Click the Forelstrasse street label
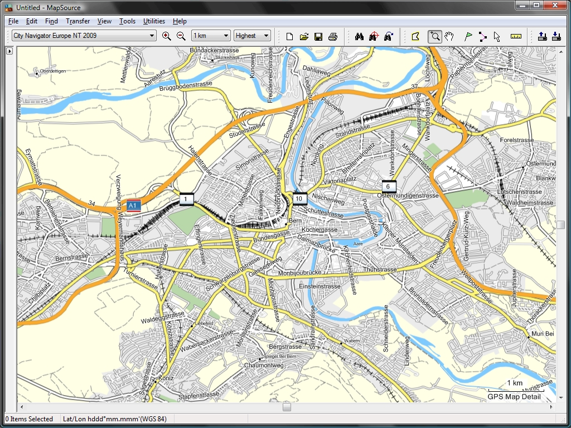This screenshot has width=571, height=428. click(517, 140)
